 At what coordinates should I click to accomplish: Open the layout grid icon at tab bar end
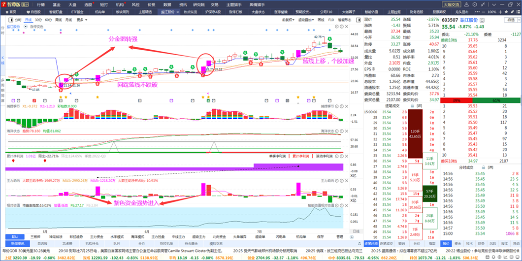click(518, 12)
